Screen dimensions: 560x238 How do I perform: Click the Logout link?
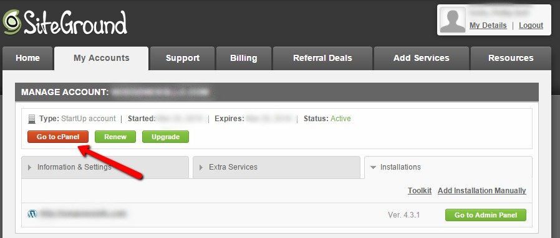coord(531,25)
